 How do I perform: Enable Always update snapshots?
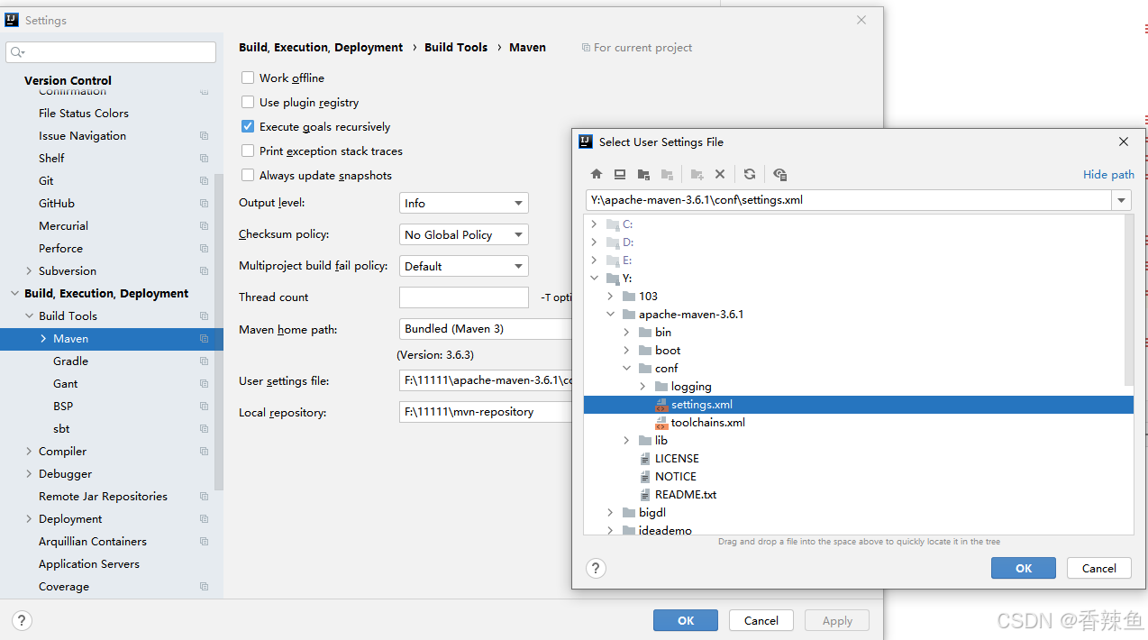(248, 176)
